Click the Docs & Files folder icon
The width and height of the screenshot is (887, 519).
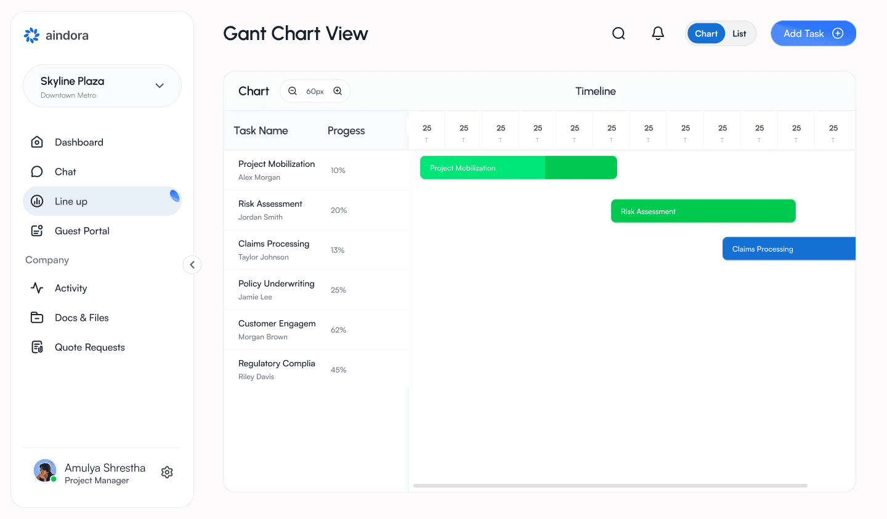37,318
